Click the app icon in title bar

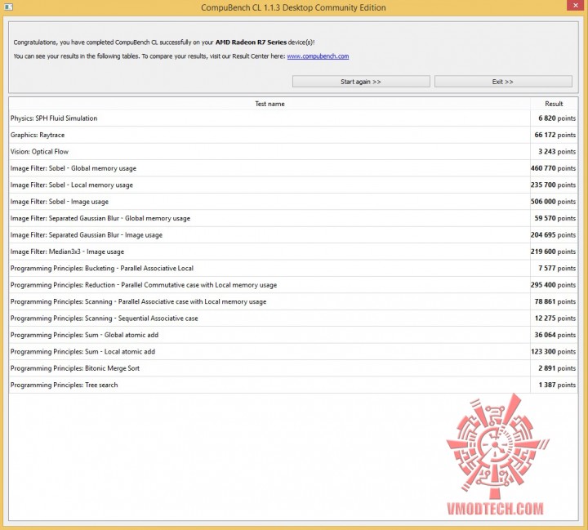click(8, 7)
